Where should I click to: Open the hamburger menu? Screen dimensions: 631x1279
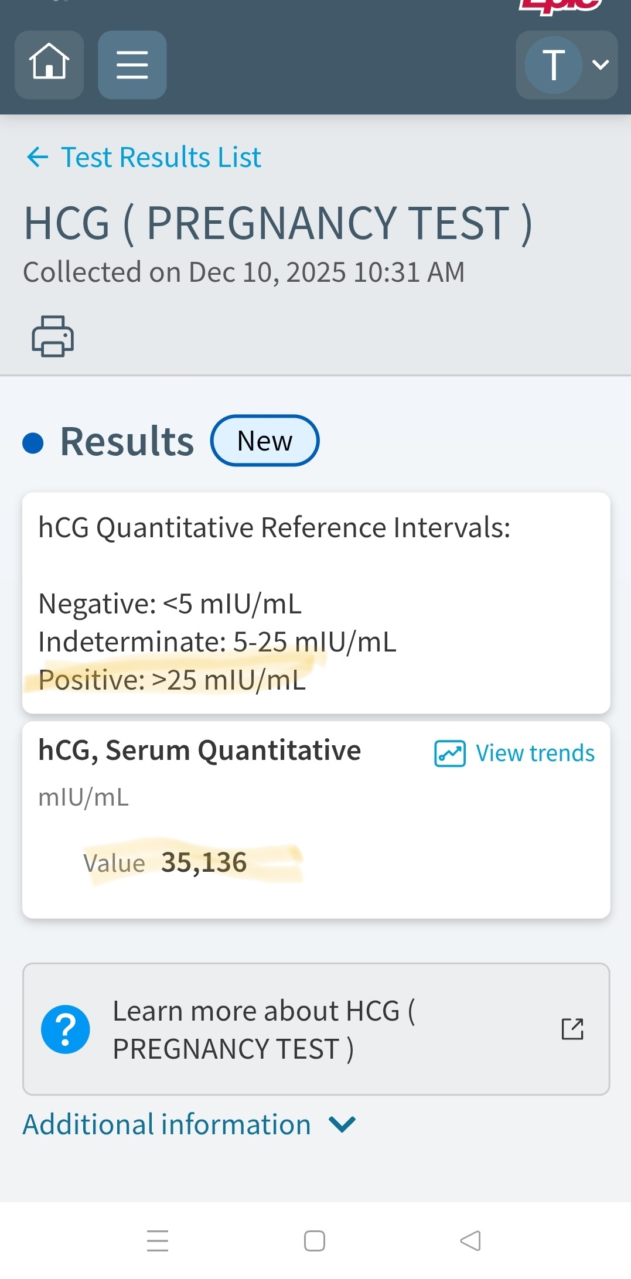[132, 64]
